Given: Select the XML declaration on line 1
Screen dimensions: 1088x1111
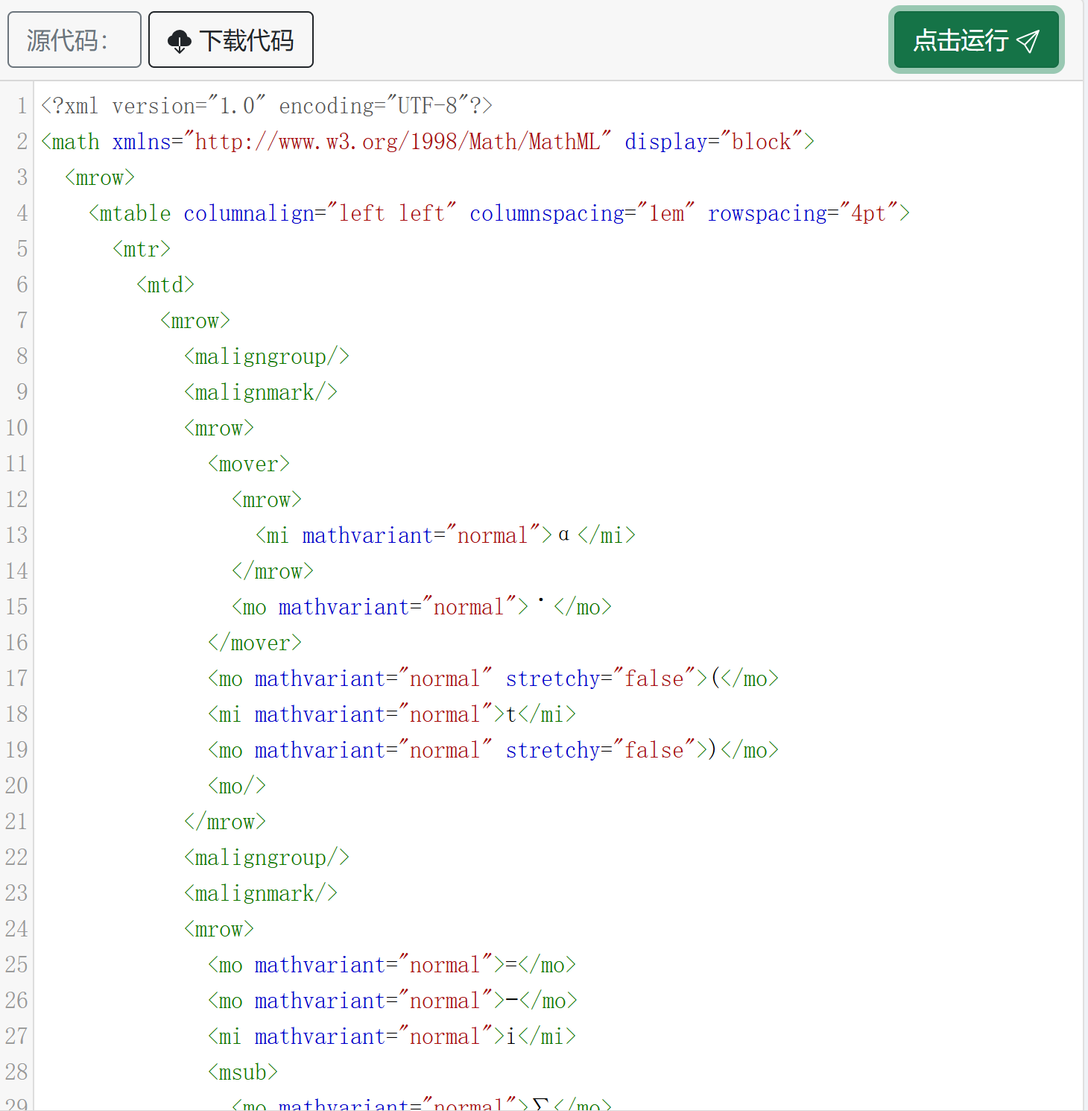Looking at the screenshot, I should [x=265, y=105].
